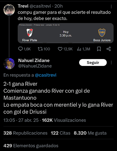
Task: Open Nahuel Zidane's profile avatar
Action: 9,64
